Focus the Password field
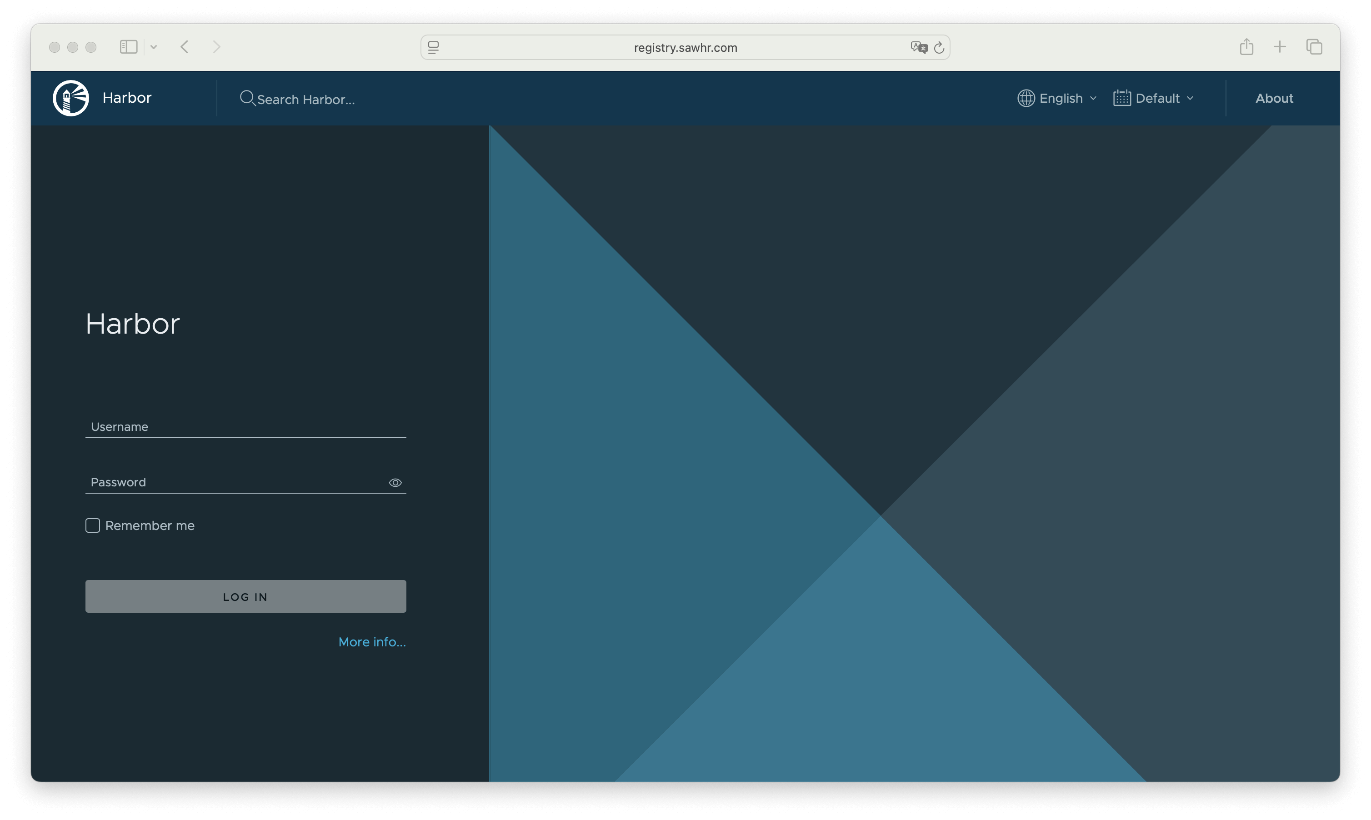Image resolution: width=1371 pixels, height=820 pixels. coord(245,482)
